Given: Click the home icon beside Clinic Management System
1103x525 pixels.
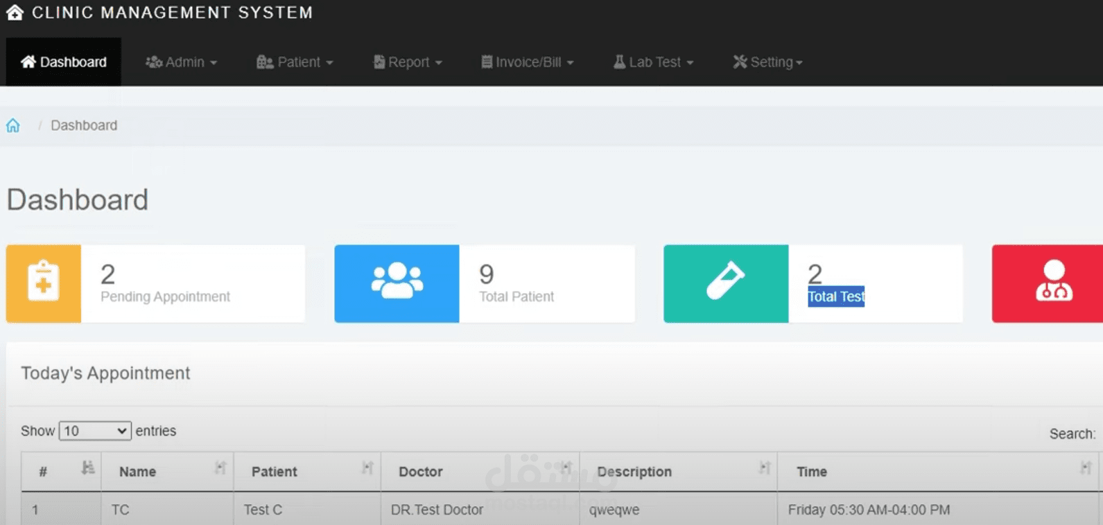Looking at the screenshot, I should tap(15, 12).
